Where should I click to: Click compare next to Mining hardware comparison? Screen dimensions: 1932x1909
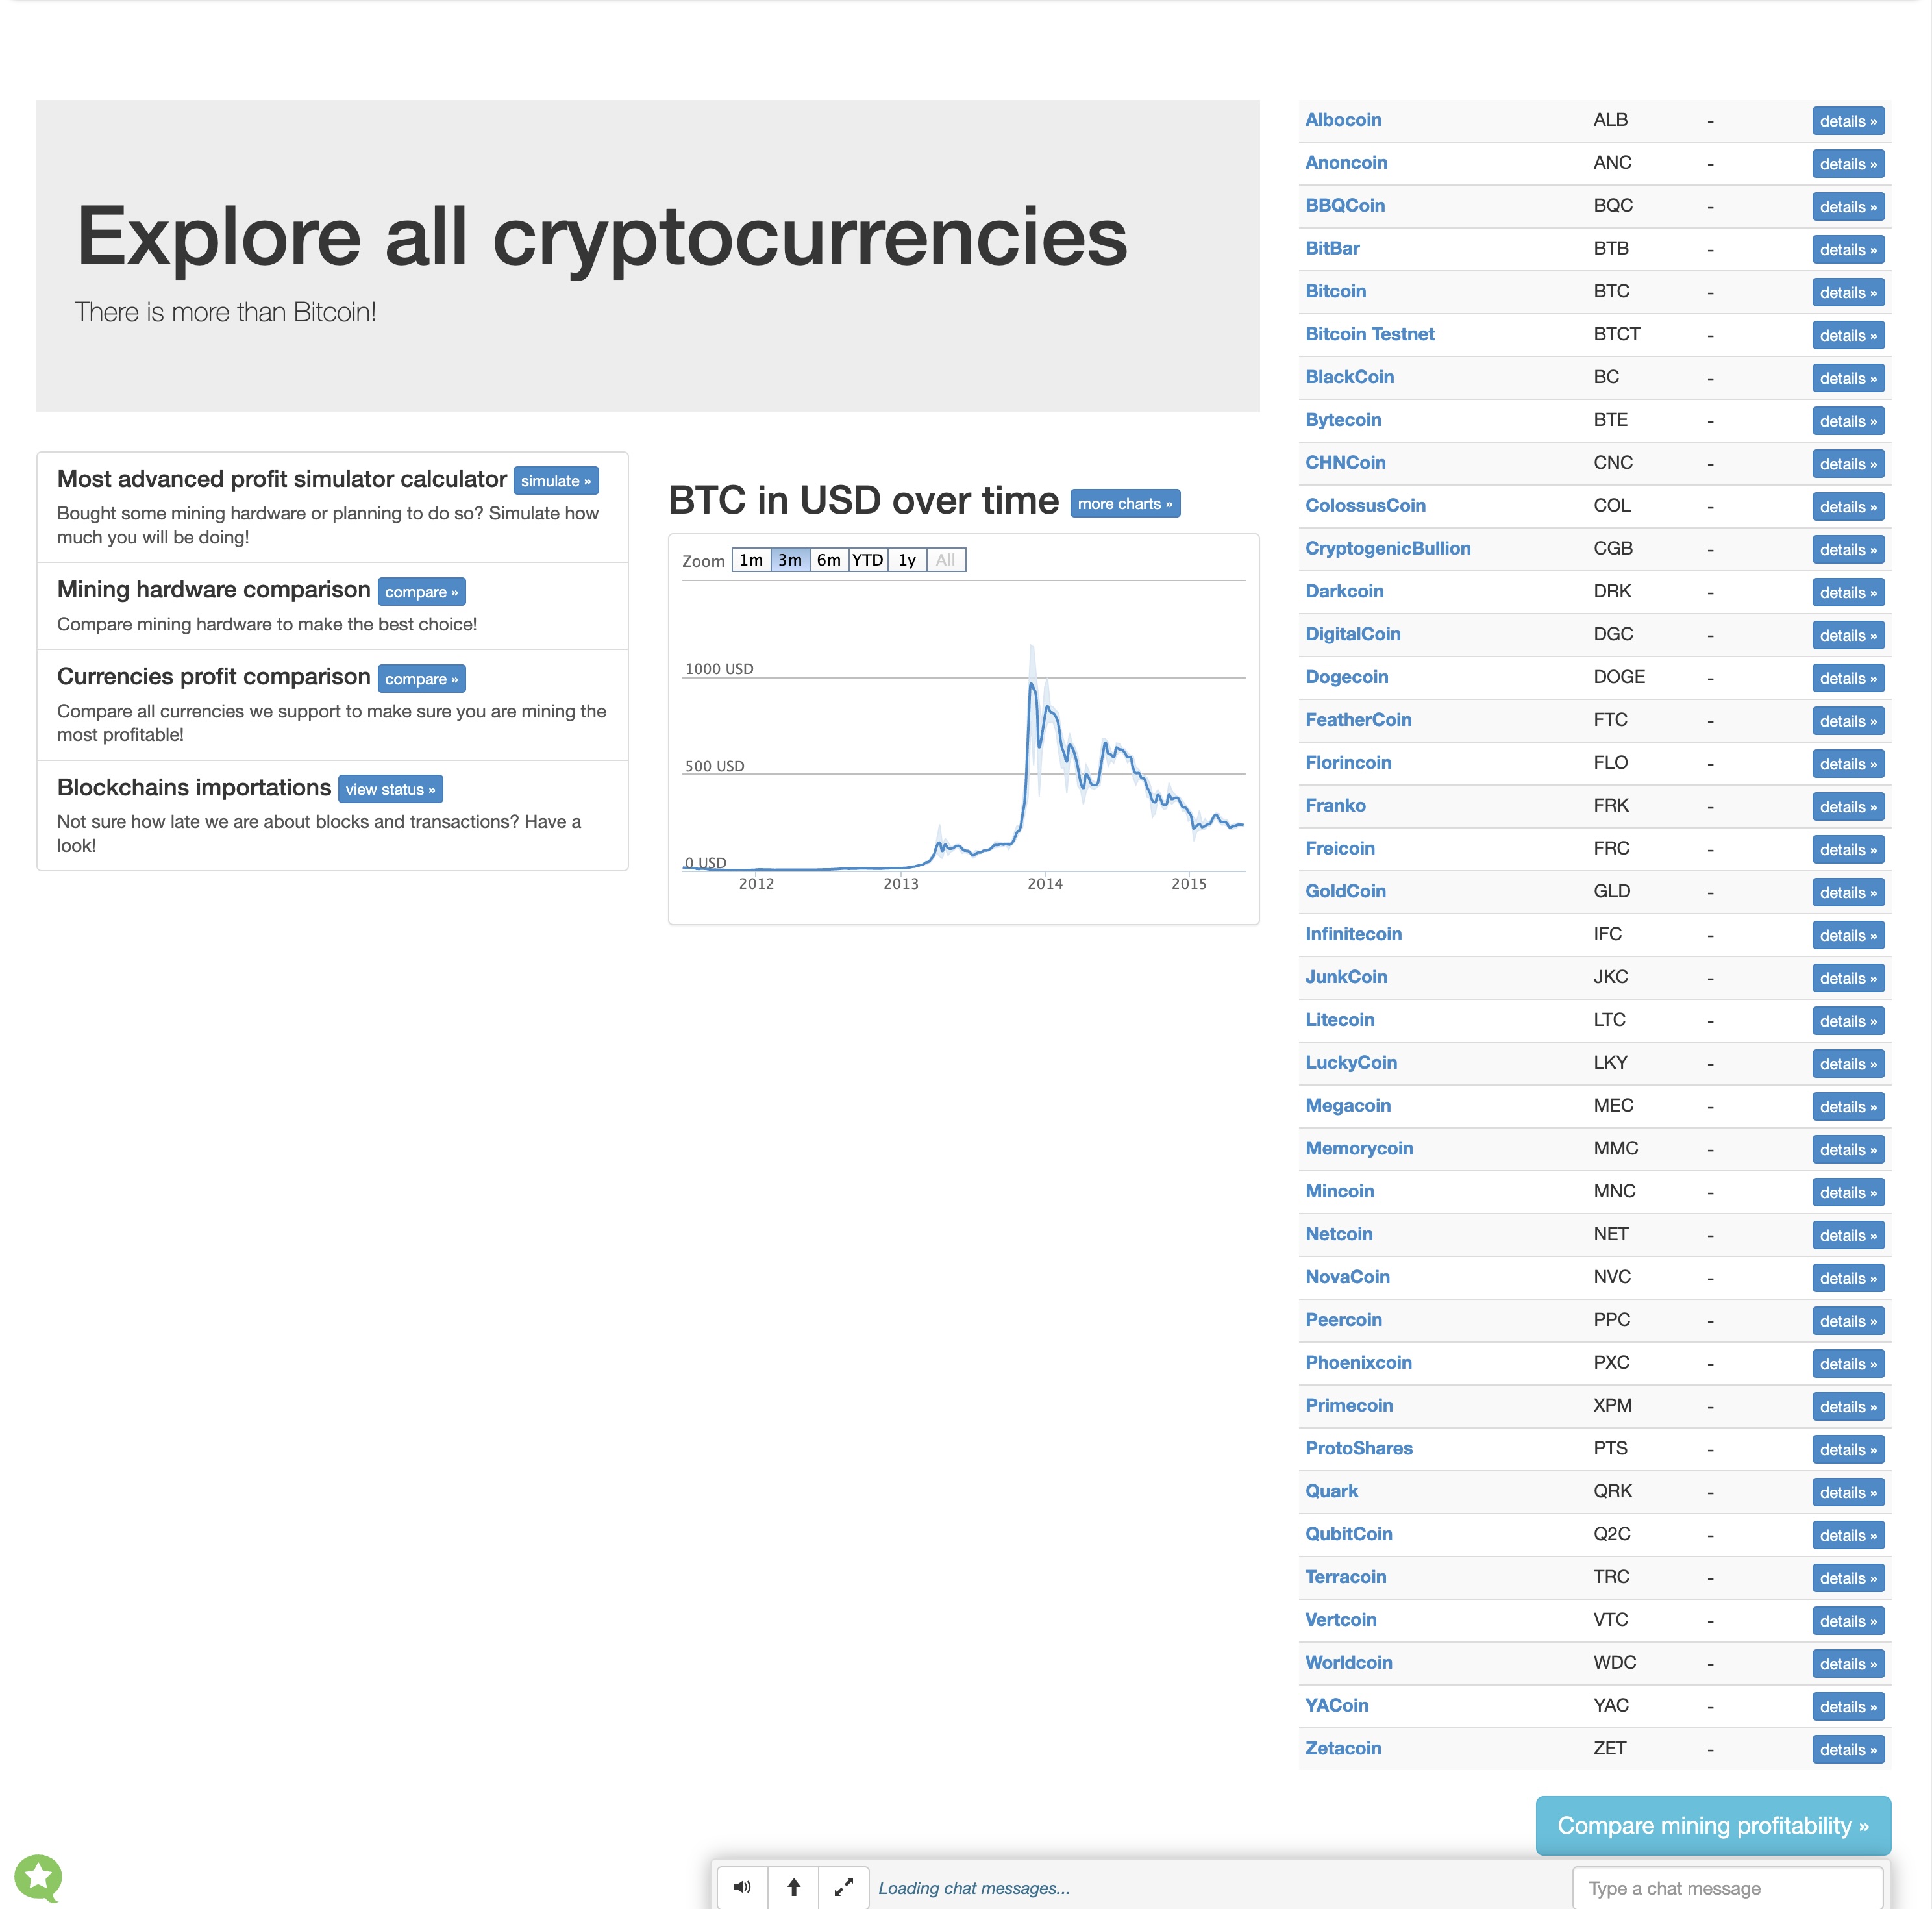(x=421, y=592)
